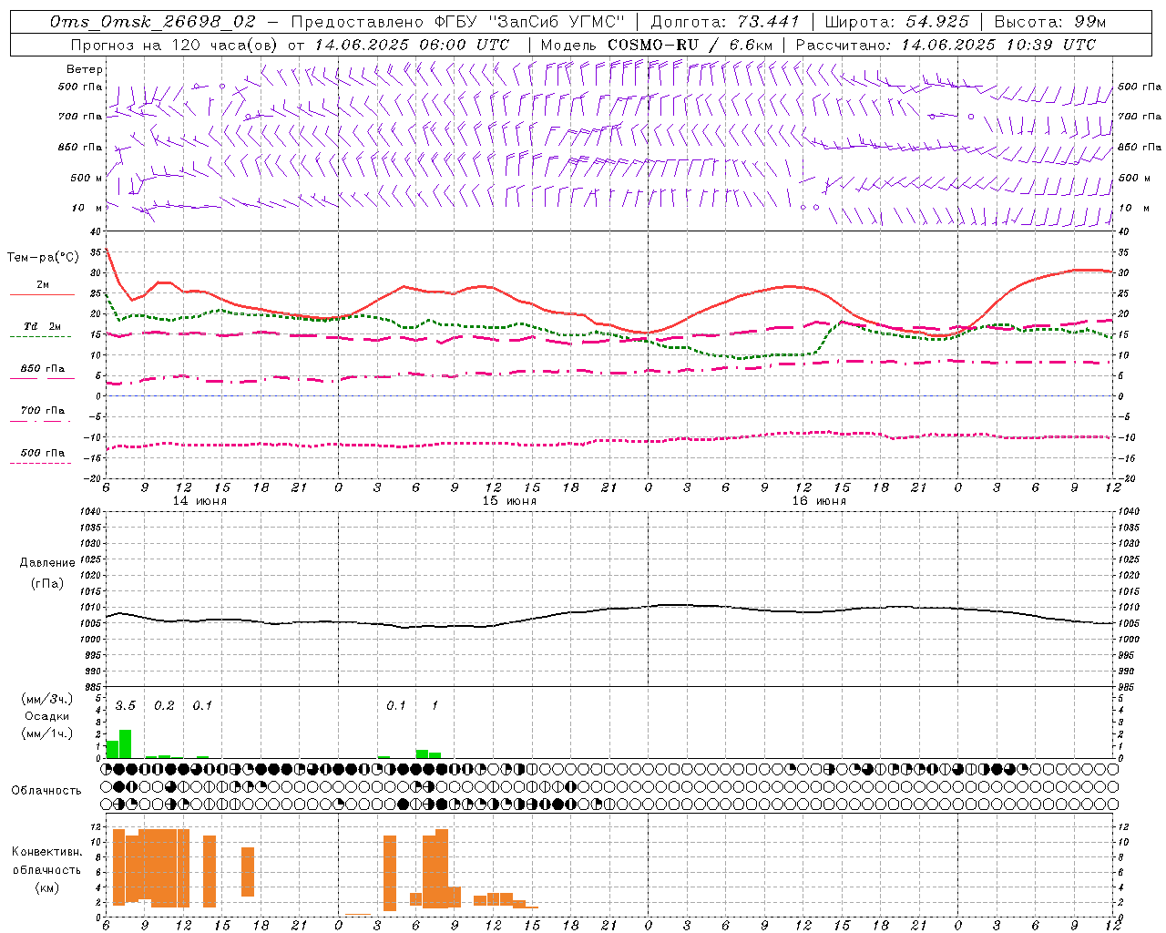Screen dimensions: 1166x933
Task: Click the Ветер panel label
Action: pos(85,69)
